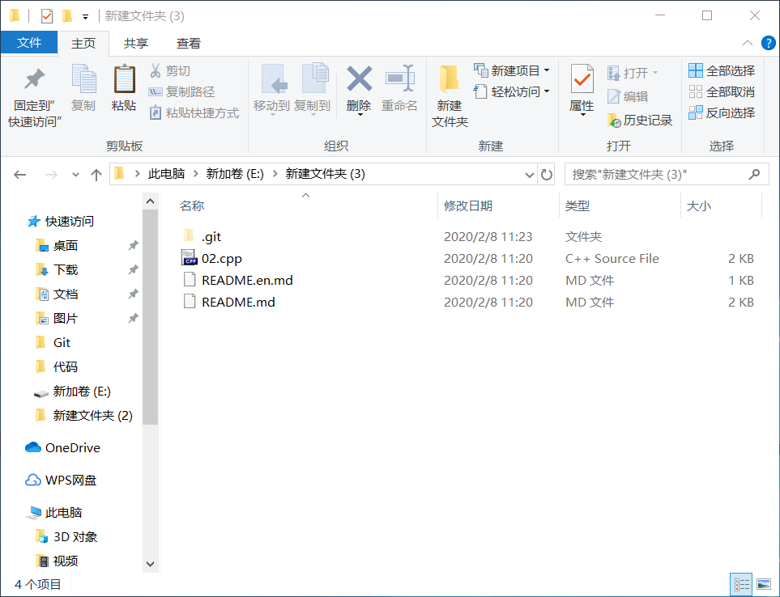Click the Back navigation arrow

[20, 175]
